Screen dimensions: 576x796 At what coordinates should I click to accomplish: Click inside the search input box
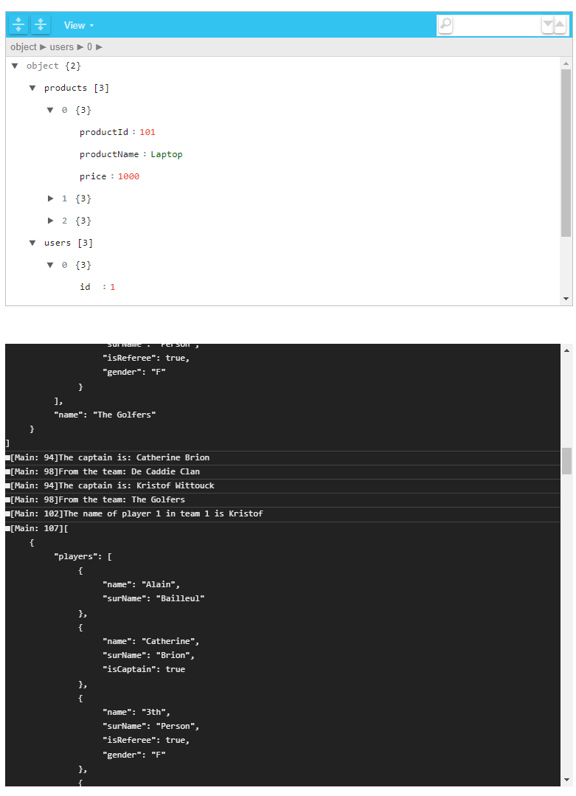click(x=496, y=25)
